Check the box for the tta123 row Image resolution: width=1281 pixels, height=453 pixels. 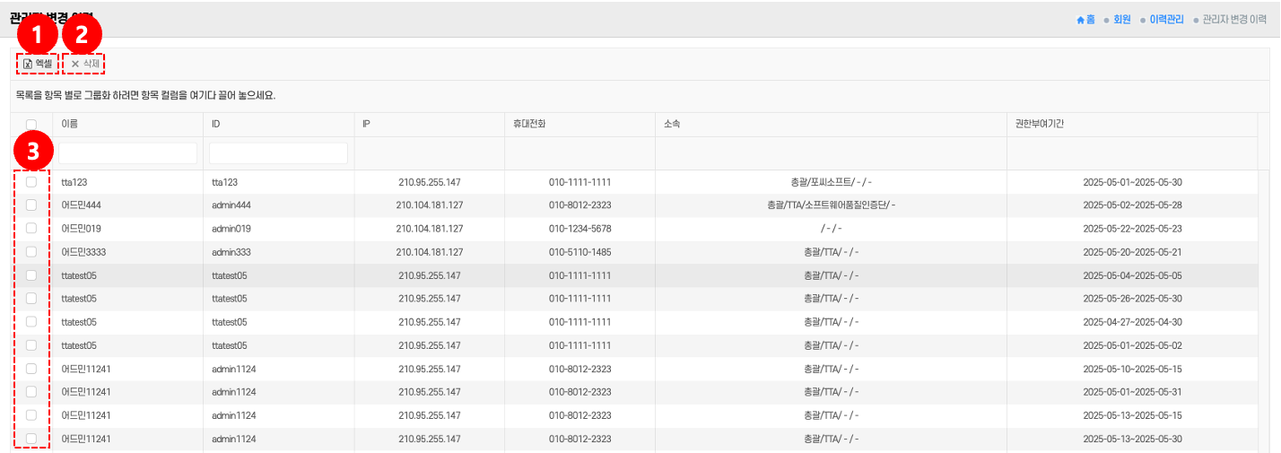[31, 182]
